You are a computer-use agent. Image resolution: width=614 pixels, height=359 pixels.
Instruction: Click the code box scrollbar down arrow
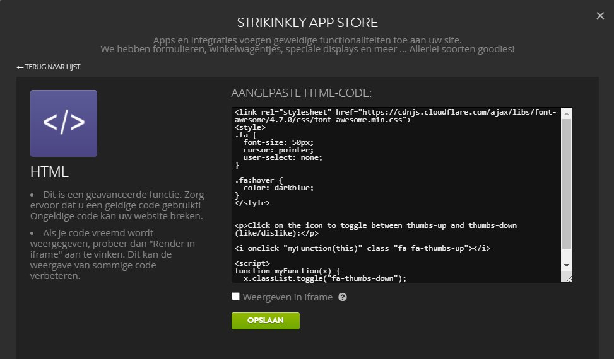567,265
